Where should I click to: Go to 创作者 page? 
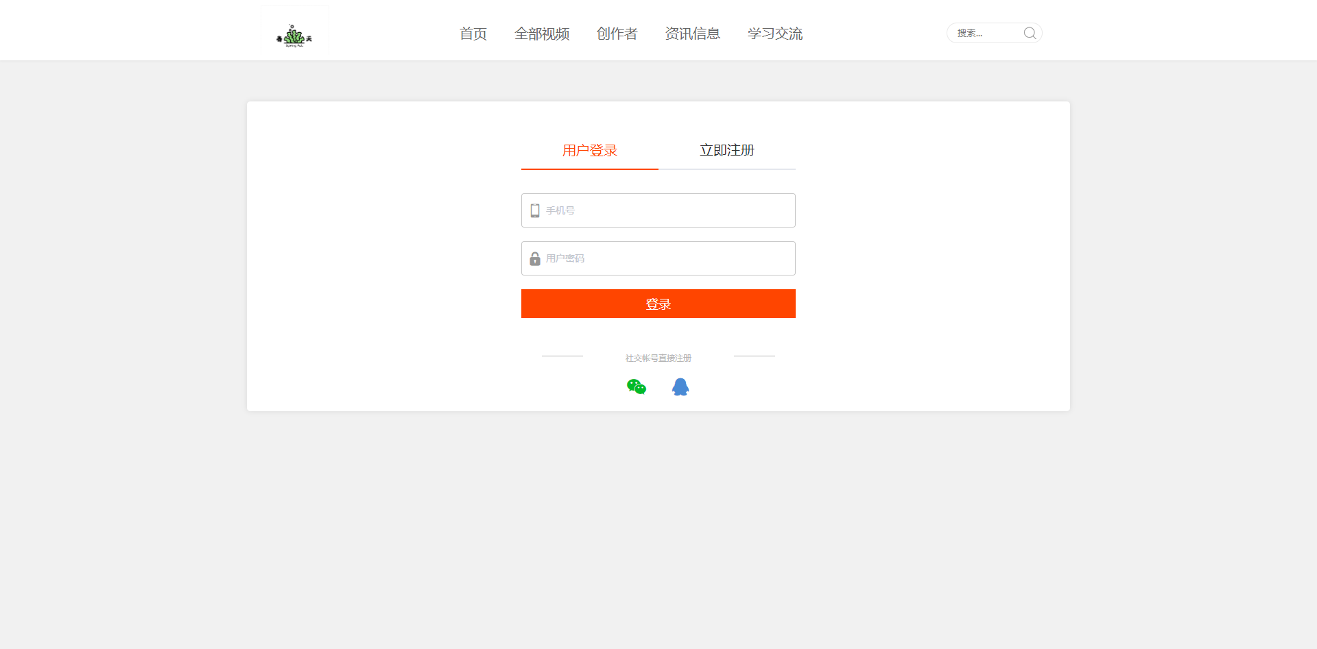click(x=617, y=34)
